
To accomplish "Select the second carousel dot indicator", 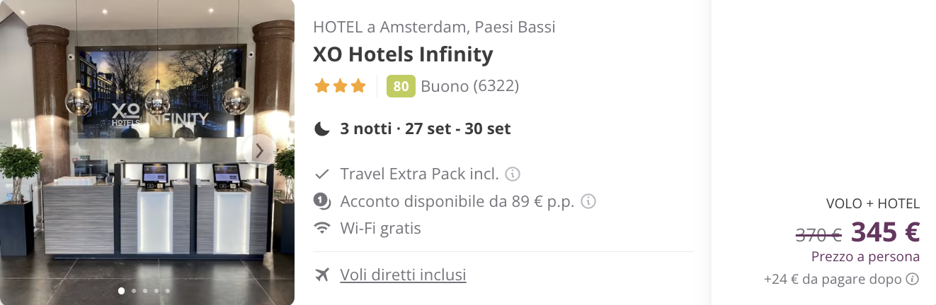I will [x=133, y=290].
